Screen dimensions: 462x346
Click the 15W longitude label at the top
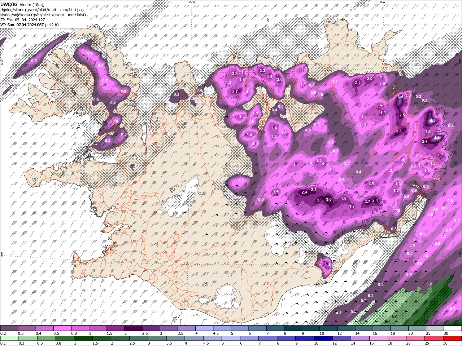pos(382,2)
